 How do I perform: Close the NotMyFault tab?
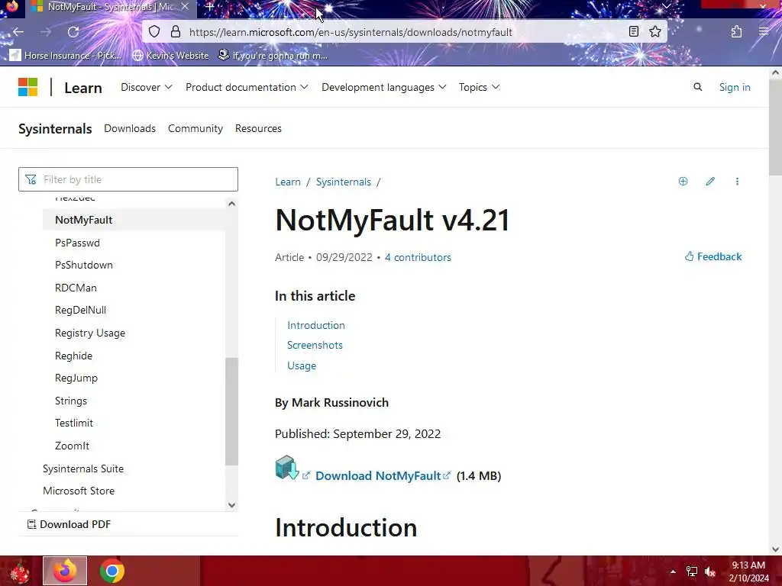[185, 7]
